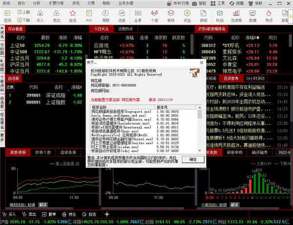Click 解读 button under right chart
Viewport: 293px width, 225px height.
(234, 205)
